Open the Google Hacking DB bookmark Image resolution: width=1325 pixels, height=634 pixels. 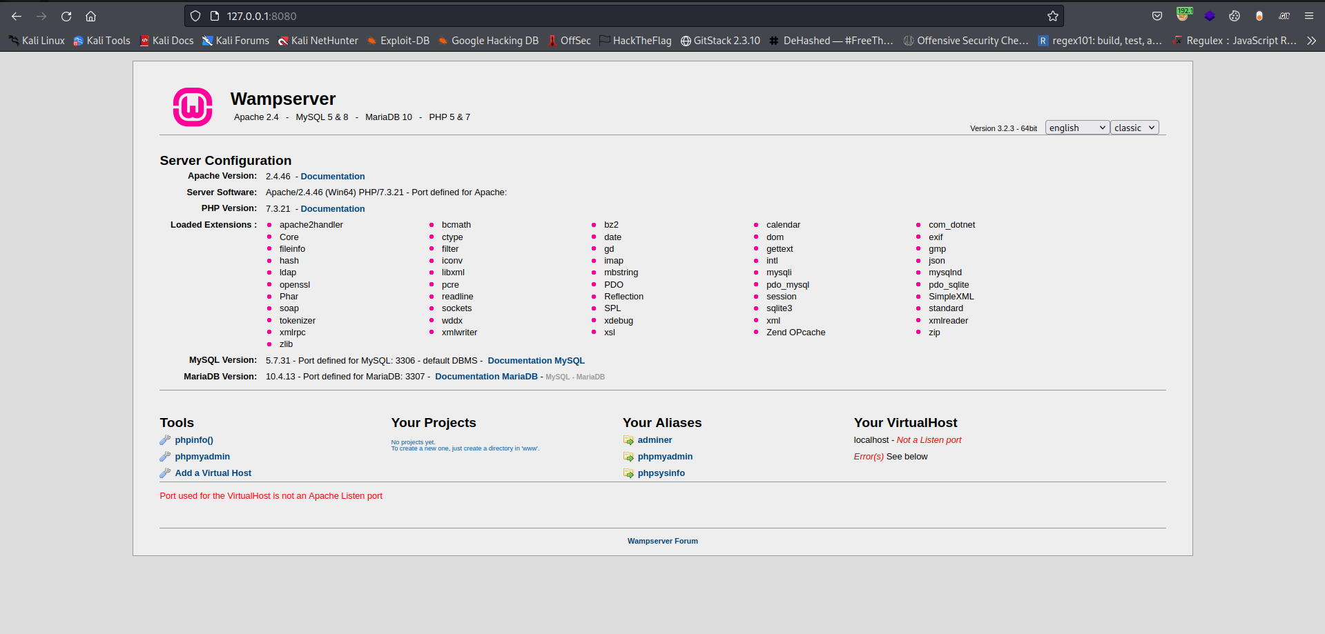[488, 41]
